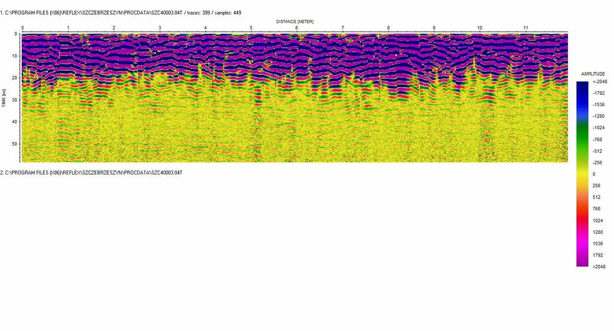This screenshot has width=614, height=331.
Task: Click the >2048 amplitude legend label
Action: click(598, 267)
